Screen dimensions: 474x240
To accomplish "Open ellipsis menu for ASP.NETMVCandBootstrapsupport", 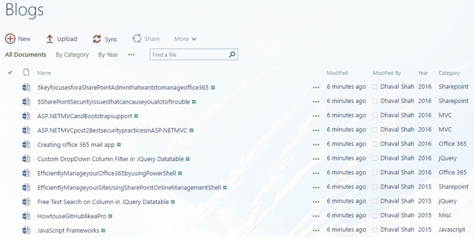I will point(316,116).
